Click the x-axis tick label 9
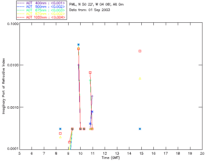The height and width of the screenshot is (166, 208). point(68,153)
